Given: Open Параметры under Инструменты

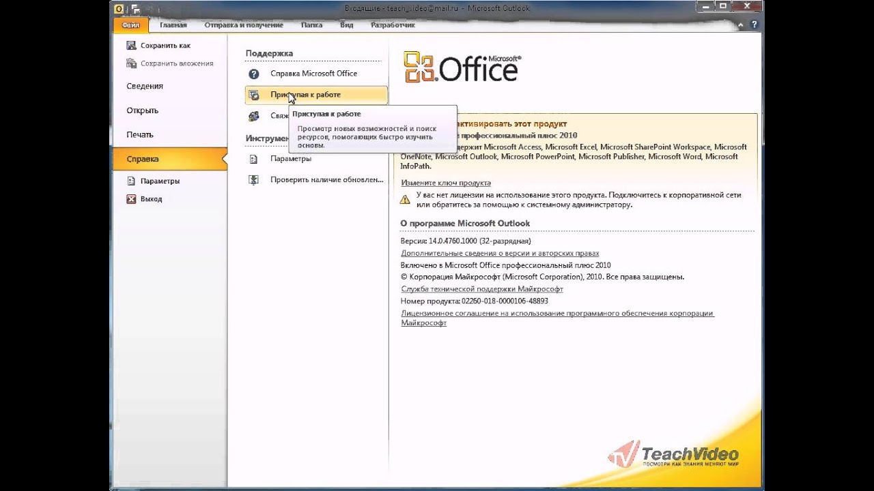Looking at the screenshot, I should tap(291, 159).
